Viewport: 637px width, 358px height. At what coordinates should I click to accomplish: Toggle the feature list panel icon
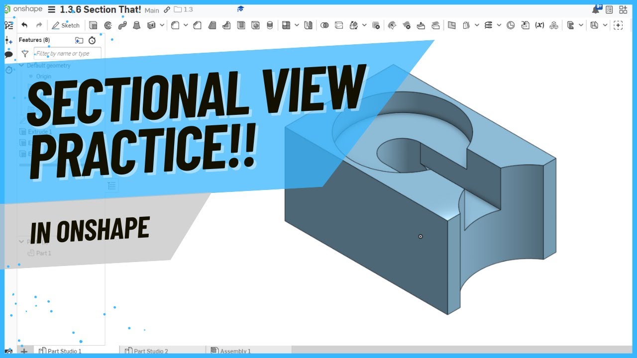coord(8,25)
